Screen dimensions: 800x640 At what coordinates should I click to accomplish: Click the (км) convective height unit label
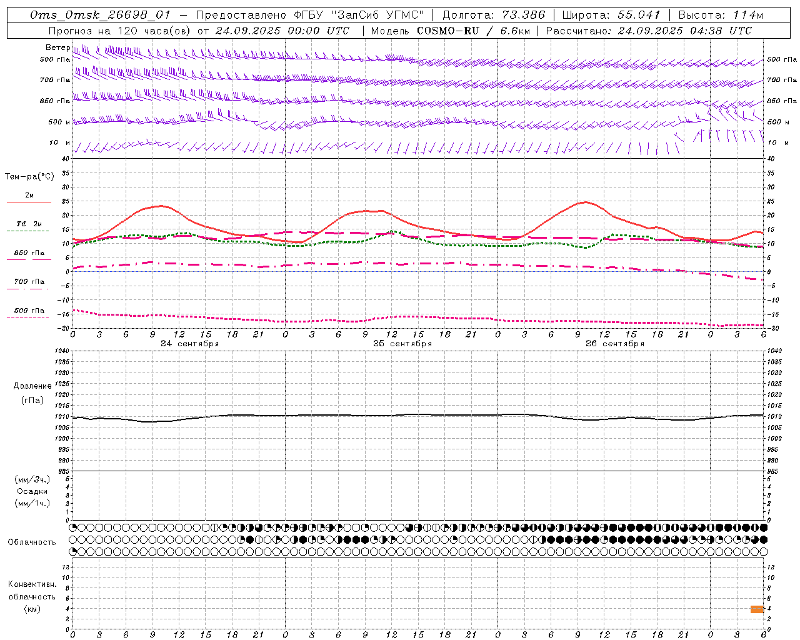tap(32, 609)
